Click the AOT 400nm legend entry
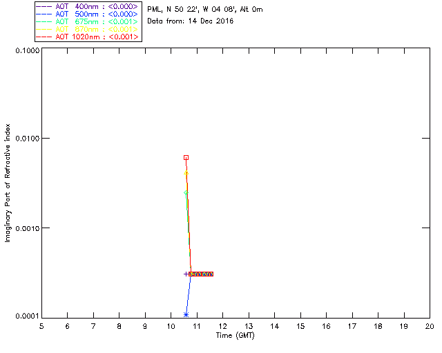The width and height of the screenshot is (442, 353). [x=88, y=6]
